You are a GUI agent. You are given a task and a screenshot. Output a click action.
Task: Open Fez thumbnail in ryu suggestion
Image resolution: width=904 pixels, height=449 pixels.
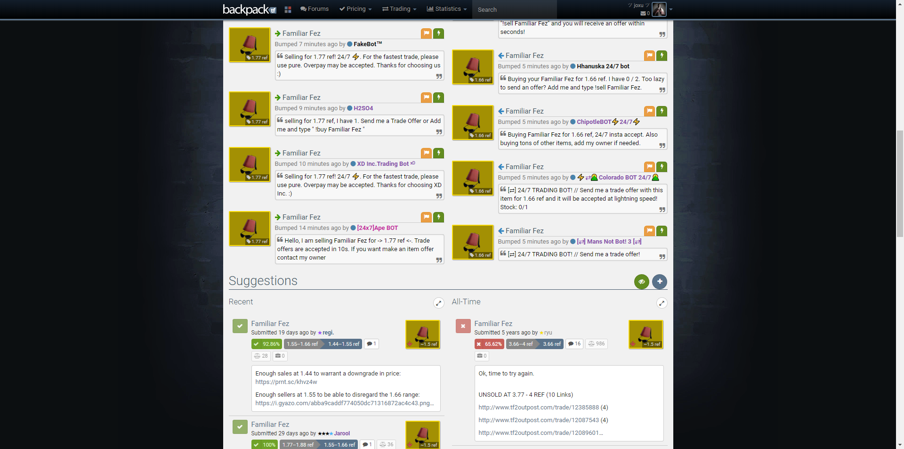[646, 335]
